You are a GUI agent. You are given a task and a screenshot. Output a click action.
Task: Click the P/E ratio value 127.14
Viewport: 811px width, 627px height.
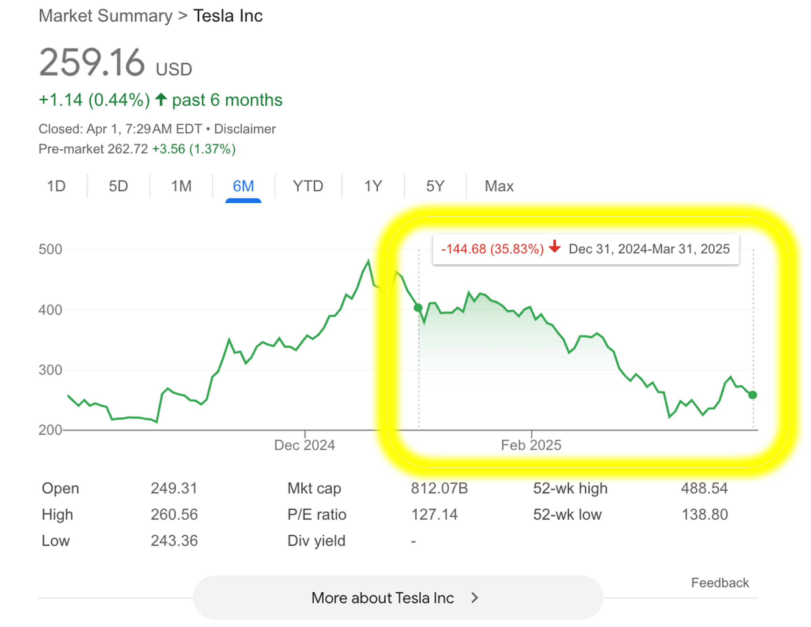coord(434,514)
